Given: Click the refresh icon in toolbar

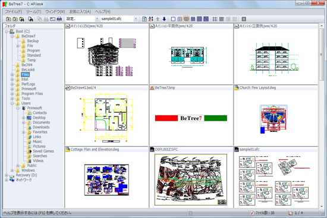Looking at the screenshot, I should 144,19.
